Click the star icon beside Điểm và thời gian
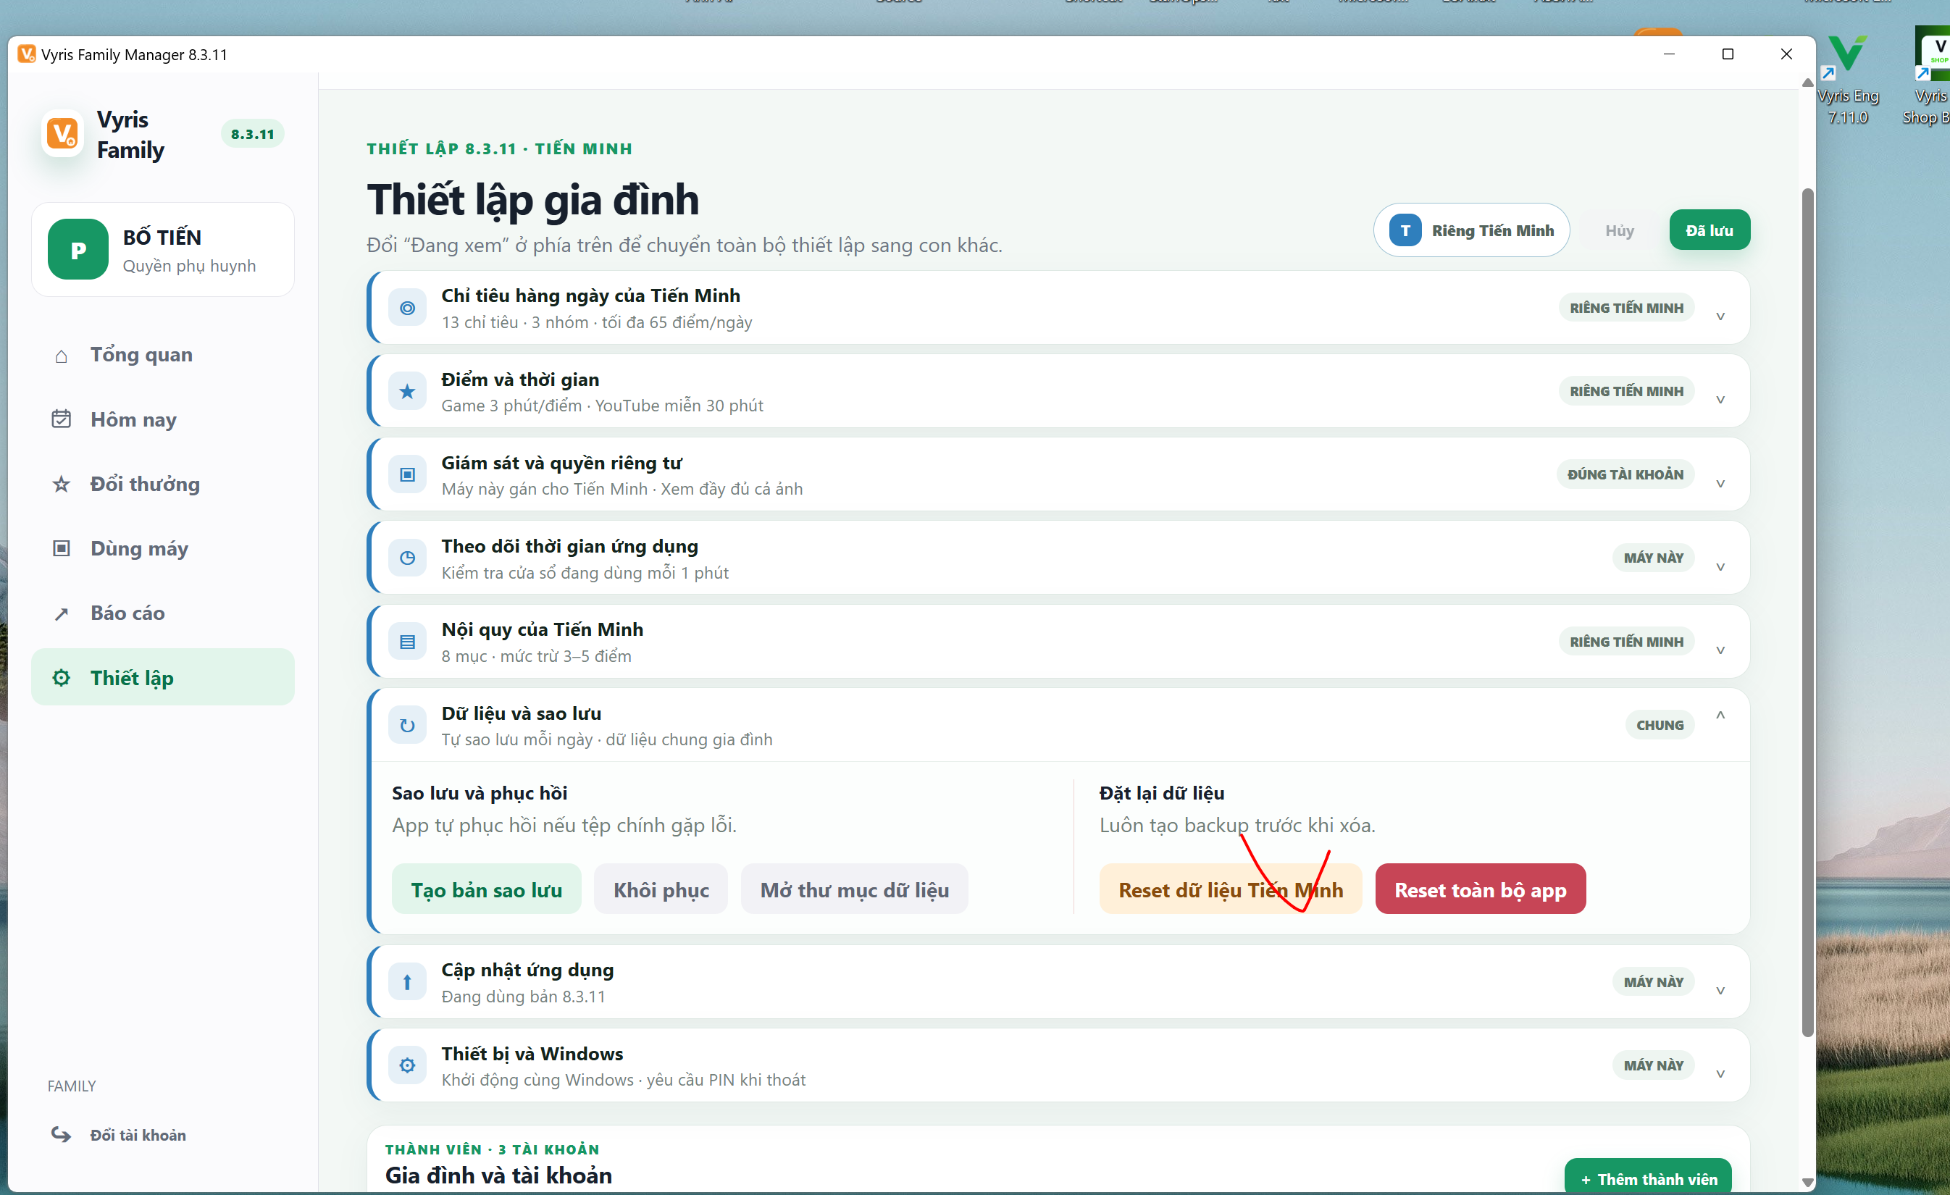1950x1195 pixels. tap(408, 392)
